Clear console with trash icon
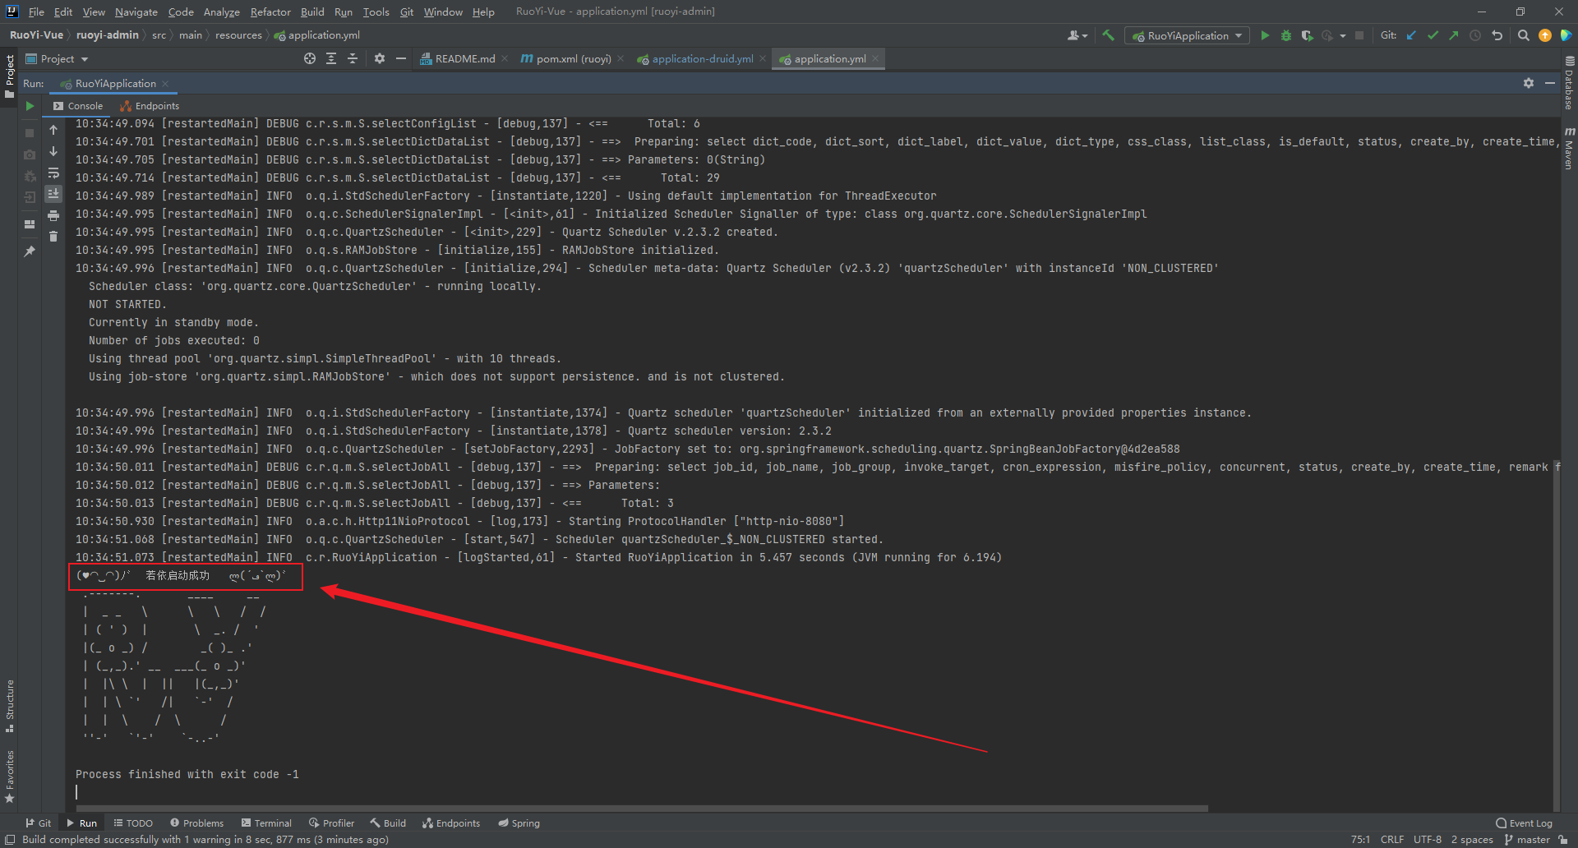The height and width of the screenshot is (848, 1578). click(53, 237)
